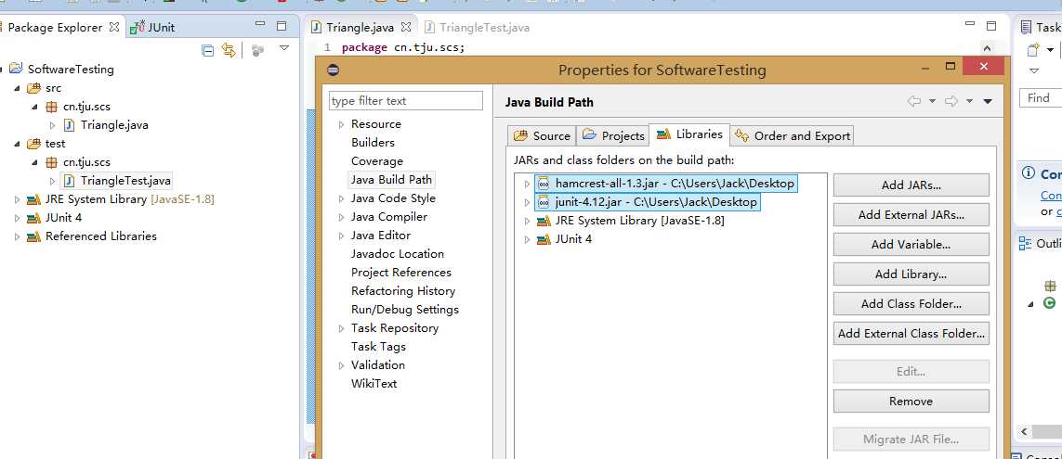The image size is (1062, 459).
Task: Collapse the test source folder
Action: 17,144
